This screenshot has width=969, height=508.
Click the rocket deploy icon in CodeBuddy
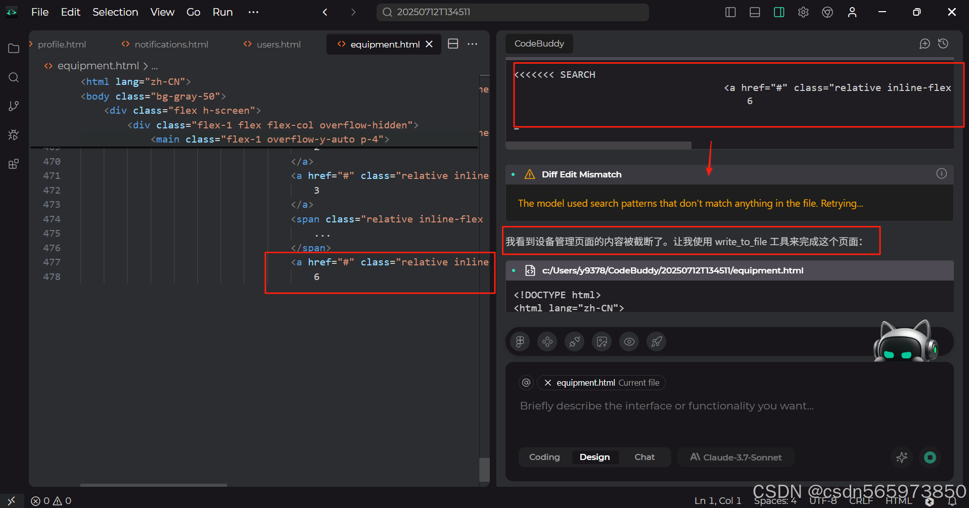click(x=657, y=342)
